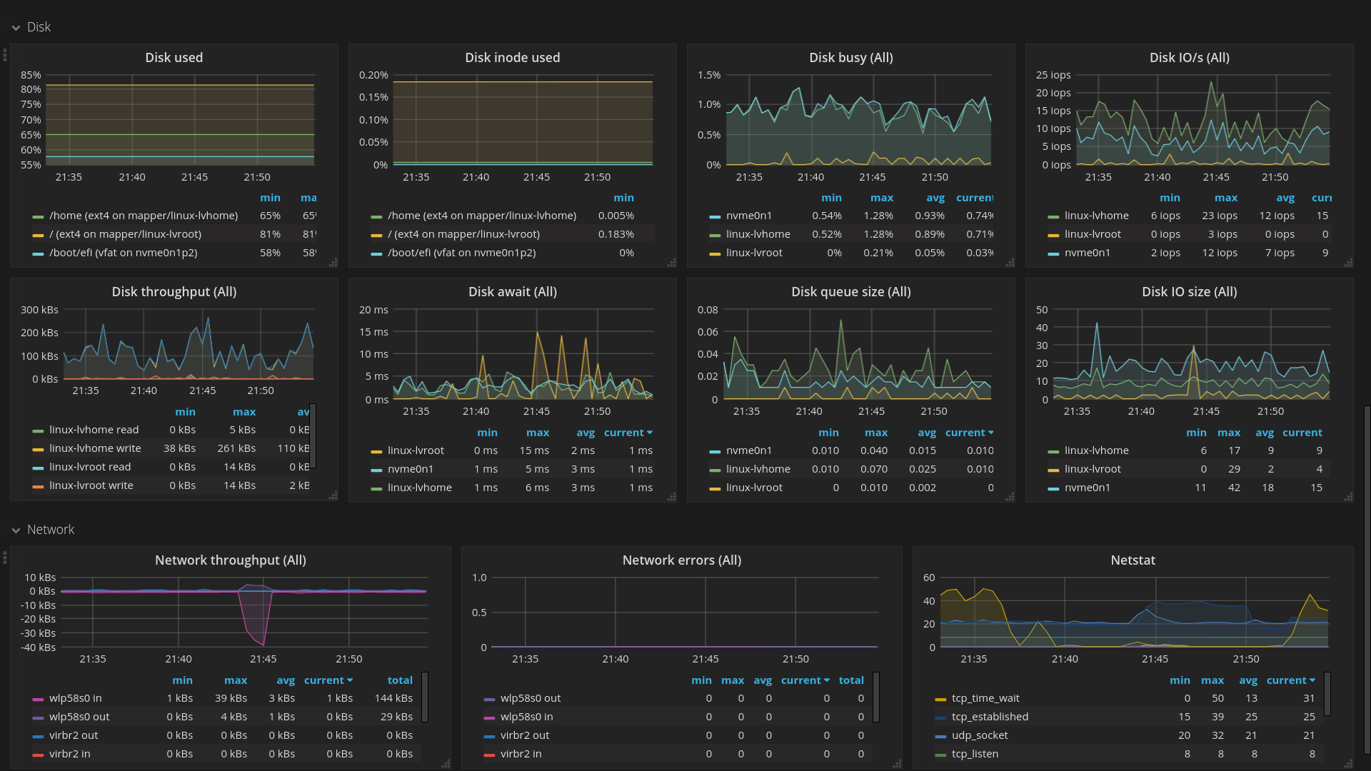Click resize handle of Disk used panel
The image size is (1371, 771).
coord(333,263)
